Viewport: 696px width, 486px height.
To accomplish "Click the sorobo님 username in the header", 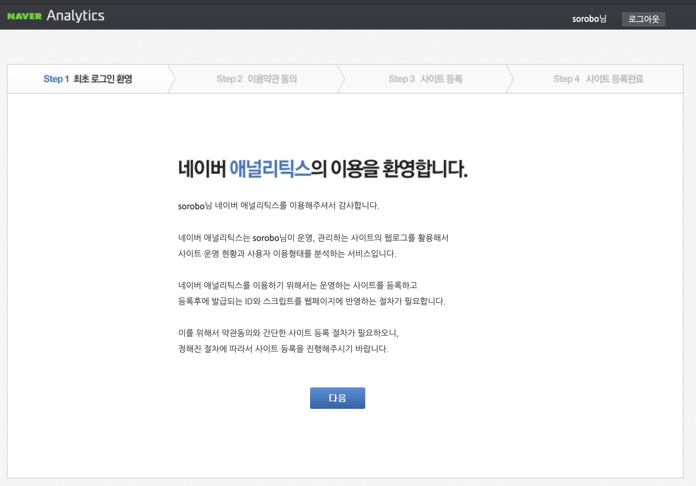I will pos(589,19).
